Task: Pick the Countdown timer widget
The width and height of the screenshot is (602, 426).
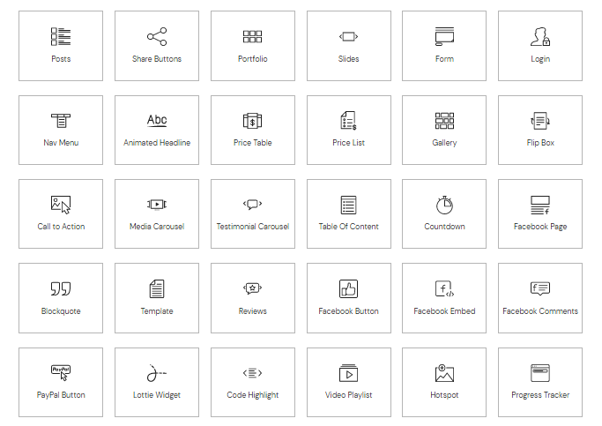Action: click(x=444, y=213)
